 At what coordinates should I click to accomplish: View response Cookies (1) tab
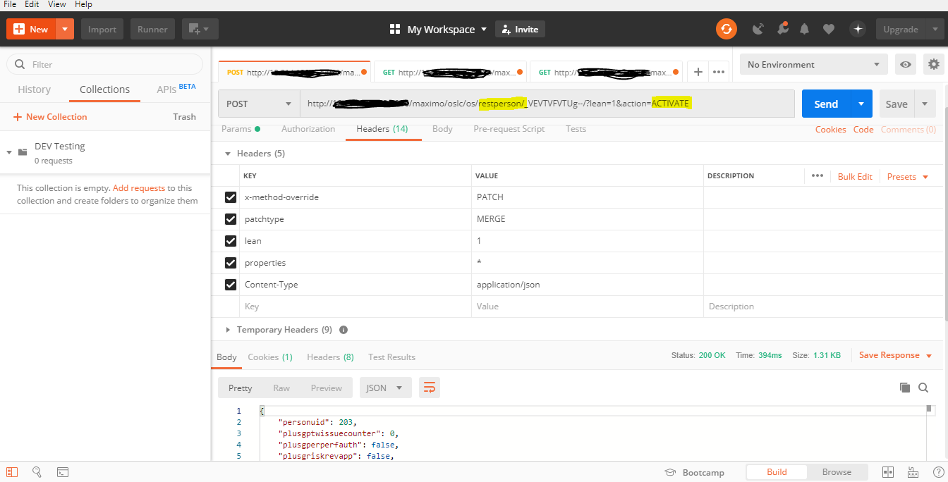click(270, 357)
